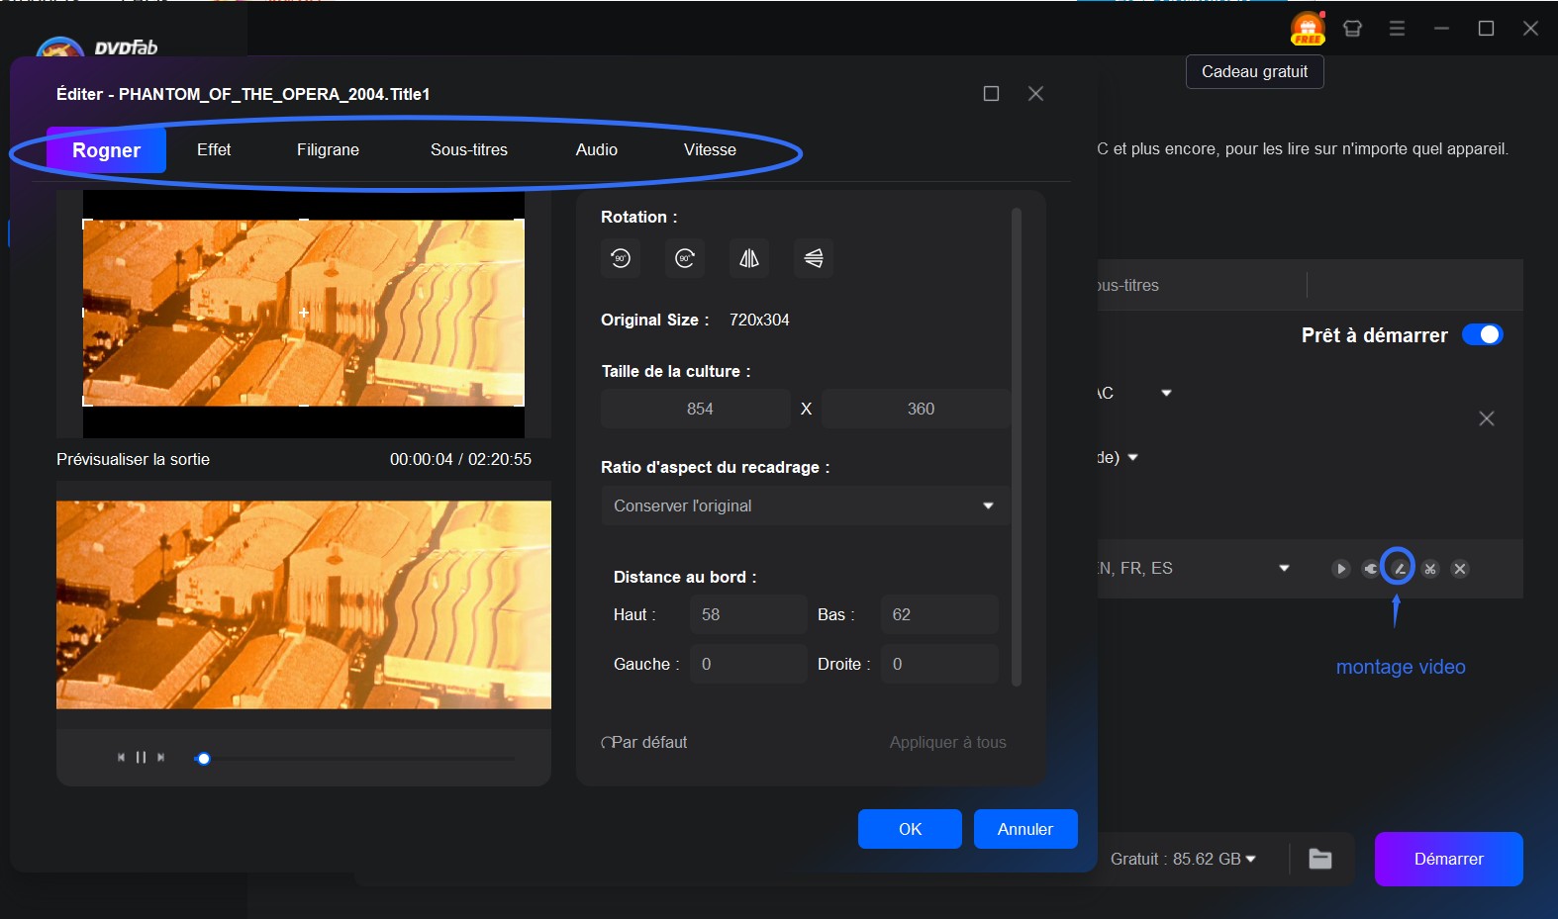Image resolution: width=1558 pixels, height=919 pixels.
Task: Expand the dropdown ending in 'de)'
Action: [x=1132, y=457]
